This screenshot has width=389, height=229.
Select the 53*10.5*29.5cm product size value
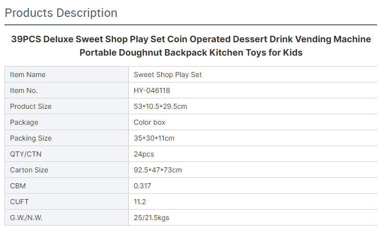tap(160, 106)
